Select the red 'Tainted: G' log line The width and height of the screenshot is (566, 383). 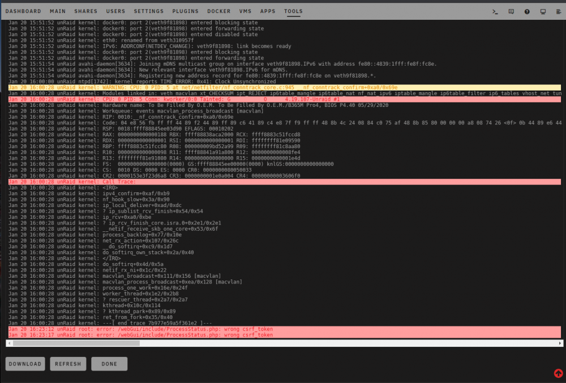(x=285, y=99)
